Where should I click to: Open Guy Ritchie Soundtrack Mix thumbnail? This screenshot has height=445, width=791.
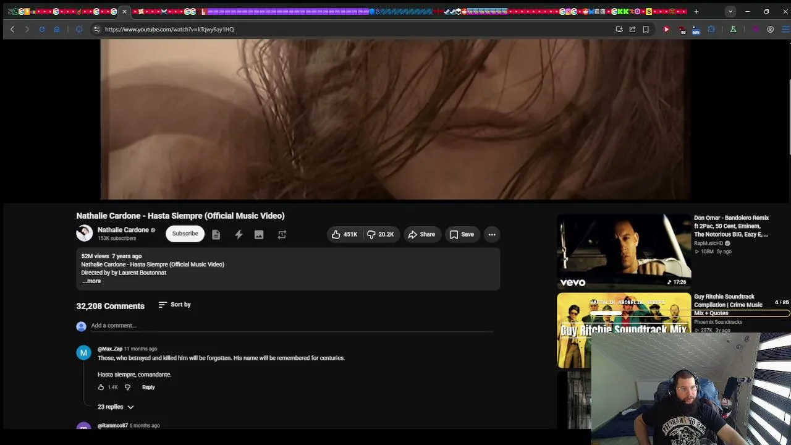pos(624,330)
